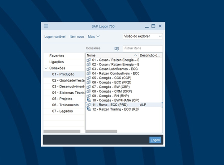Click the icon of 03 - Cosan Lubrificantes
The height and width of the screenshot is (165, 224).
coord(89,69)
